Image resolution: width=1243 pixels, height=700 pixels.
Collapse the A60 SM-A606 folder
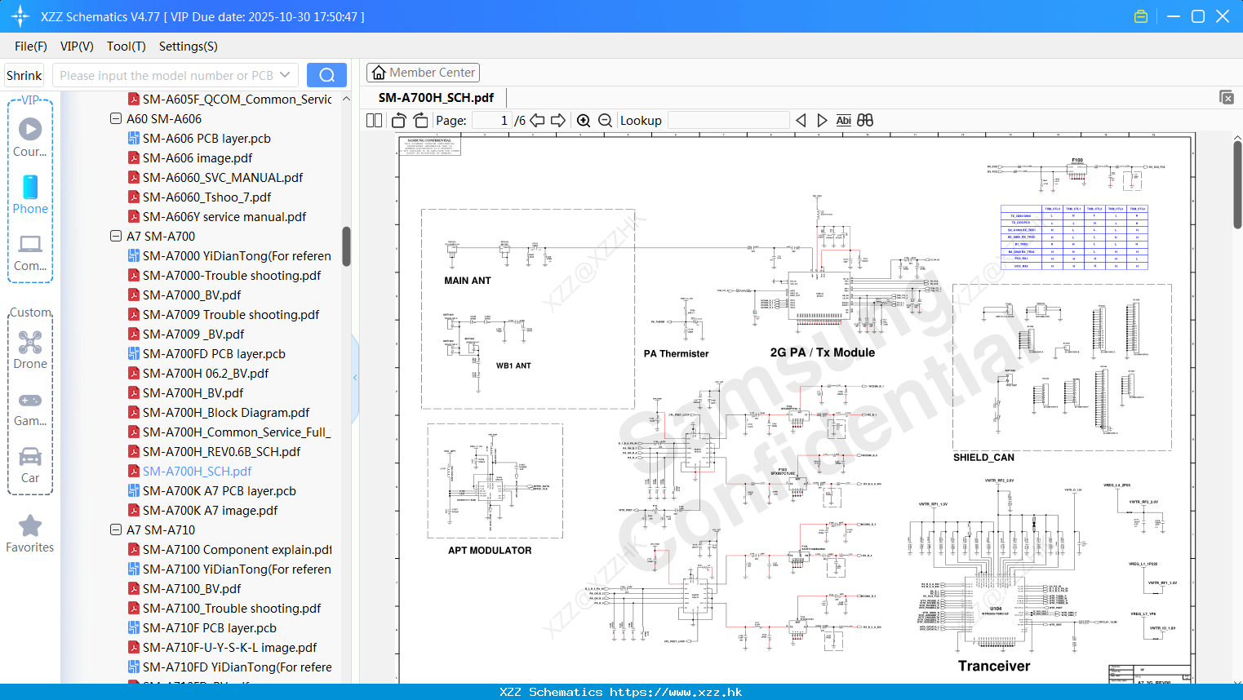tap(116, 118)
